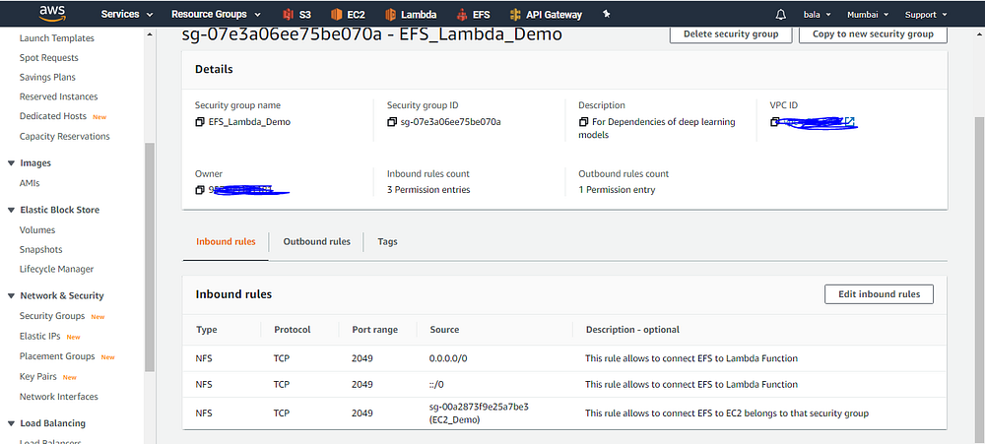985x444 pixels.
Task: Select source ::/0 cell
Action: (438, 384)
